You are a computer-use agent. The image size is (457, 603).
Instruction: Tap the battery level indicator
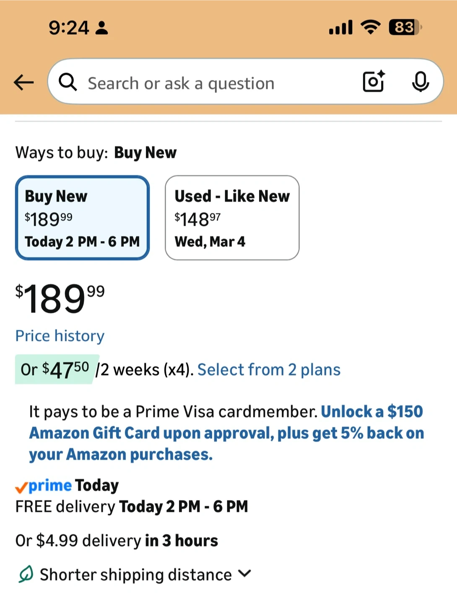(x=405, y=28)
